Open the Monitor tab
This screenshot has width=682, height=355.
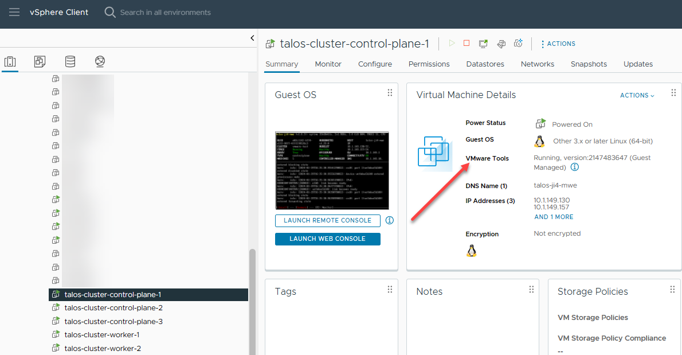pyautogui.click(x=328, y=64)
